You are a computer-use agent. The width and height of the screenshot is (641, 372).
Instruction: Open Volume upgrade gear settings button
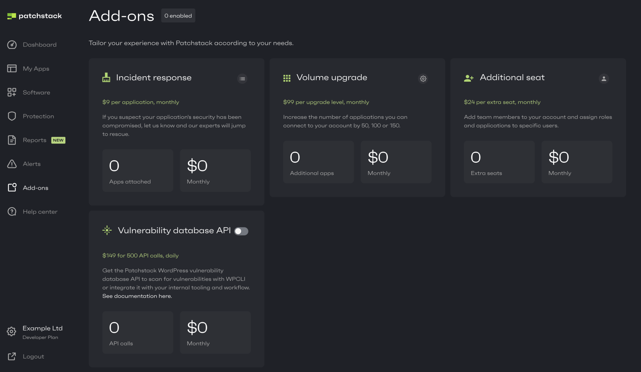click(x=423, y=78)
